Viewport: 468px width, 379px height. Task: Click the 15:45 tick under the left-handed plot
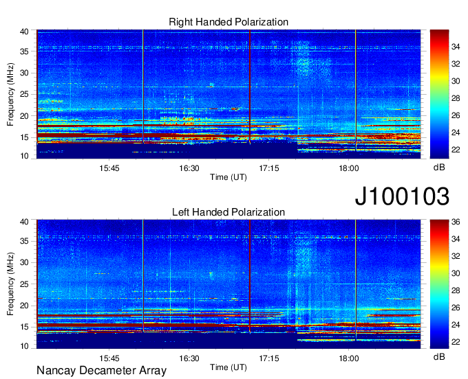click(109, 358)
